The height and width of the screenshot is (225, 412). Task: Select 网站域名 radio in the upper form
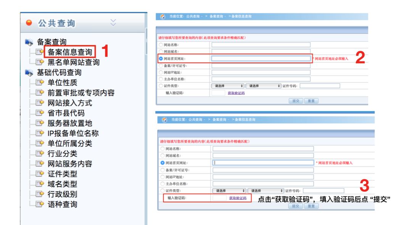[161, 52]
